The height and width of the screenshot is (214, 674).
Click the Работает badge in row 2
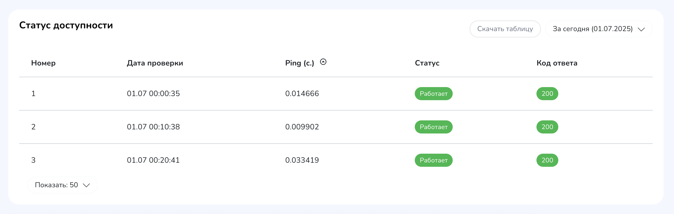point(434,127)
